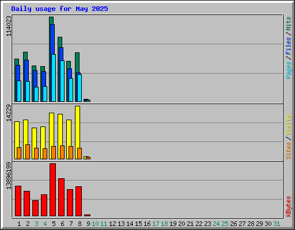Click day 23 on the x-axis
The width and height of the screenshot is (295, 230).
pyautogui.click(x=207, y=224)
